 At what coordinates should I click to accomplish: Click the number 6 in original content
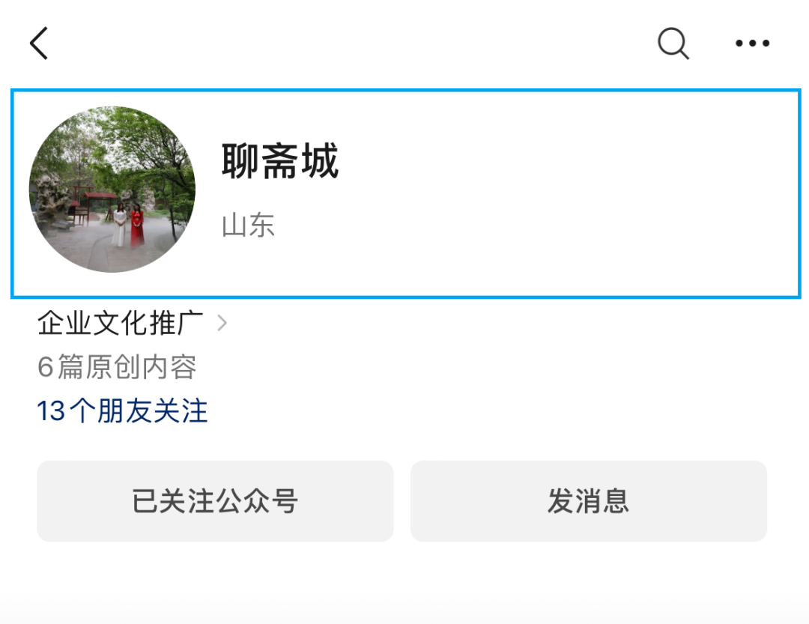coord(46,367)
